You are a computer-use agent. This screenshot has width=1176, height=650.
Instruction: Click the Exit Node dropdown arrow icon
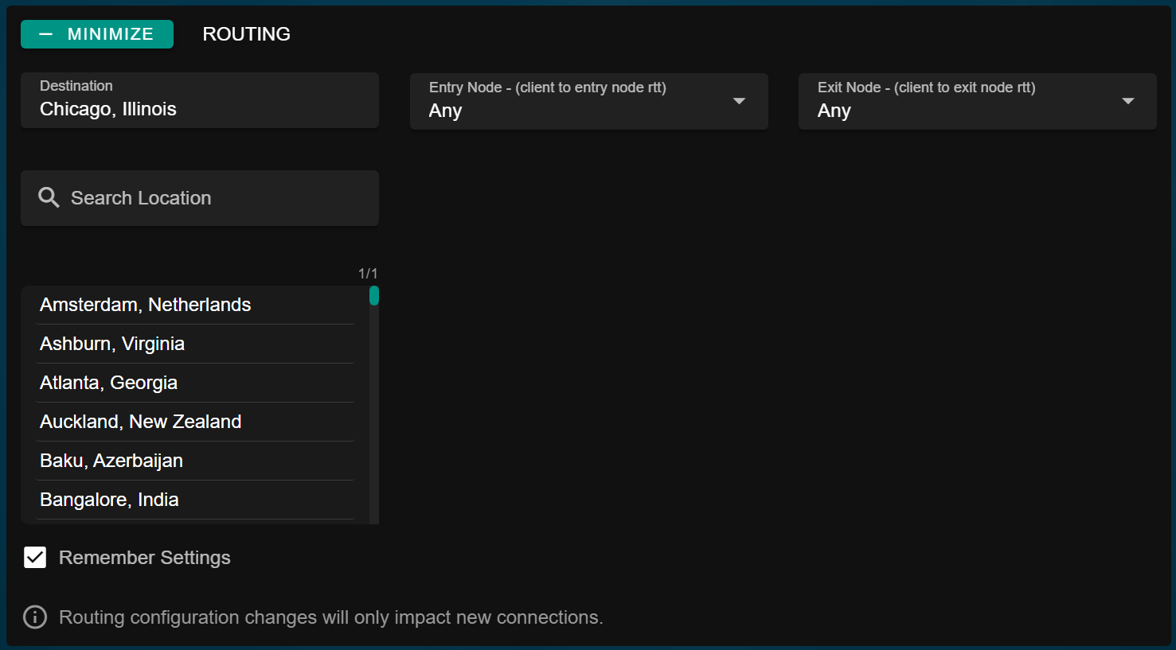click(1127, 101)
